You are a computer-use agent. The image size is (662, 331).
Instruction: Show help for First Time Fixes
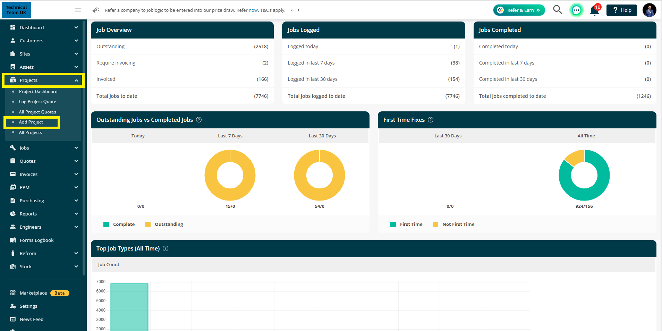tap(431, 120)
